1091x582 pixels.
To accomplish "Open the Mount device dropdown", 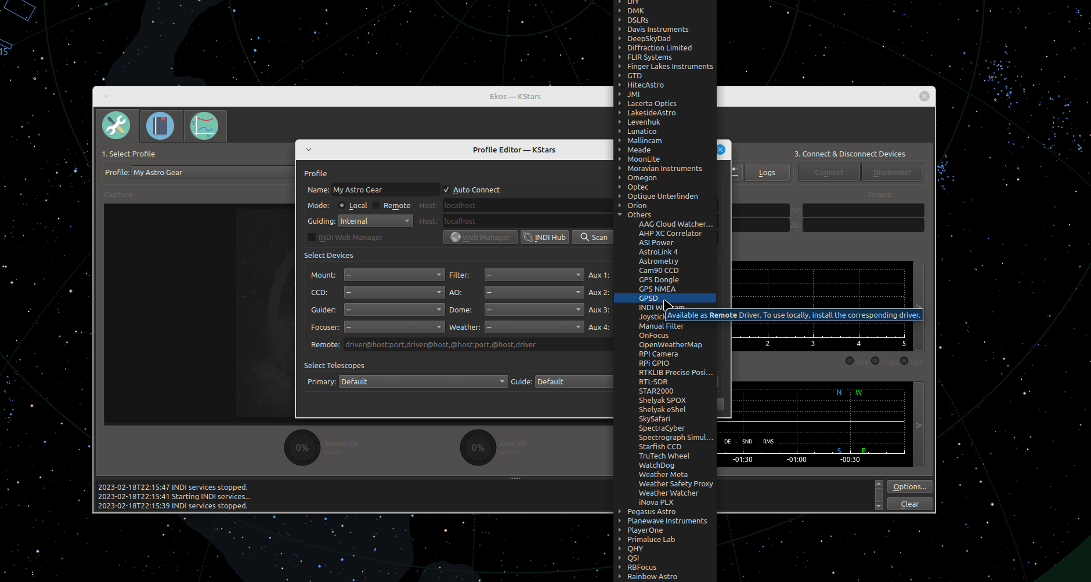I will (394, 275).
